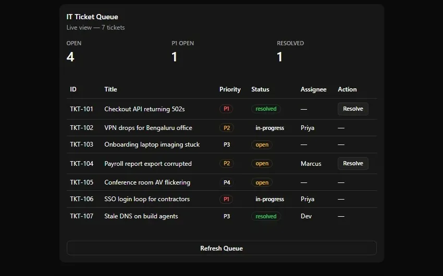The width and height of the screenshot is (443, 276).
Task: Click open status badge on TKT-104
Action: [262, 163]
